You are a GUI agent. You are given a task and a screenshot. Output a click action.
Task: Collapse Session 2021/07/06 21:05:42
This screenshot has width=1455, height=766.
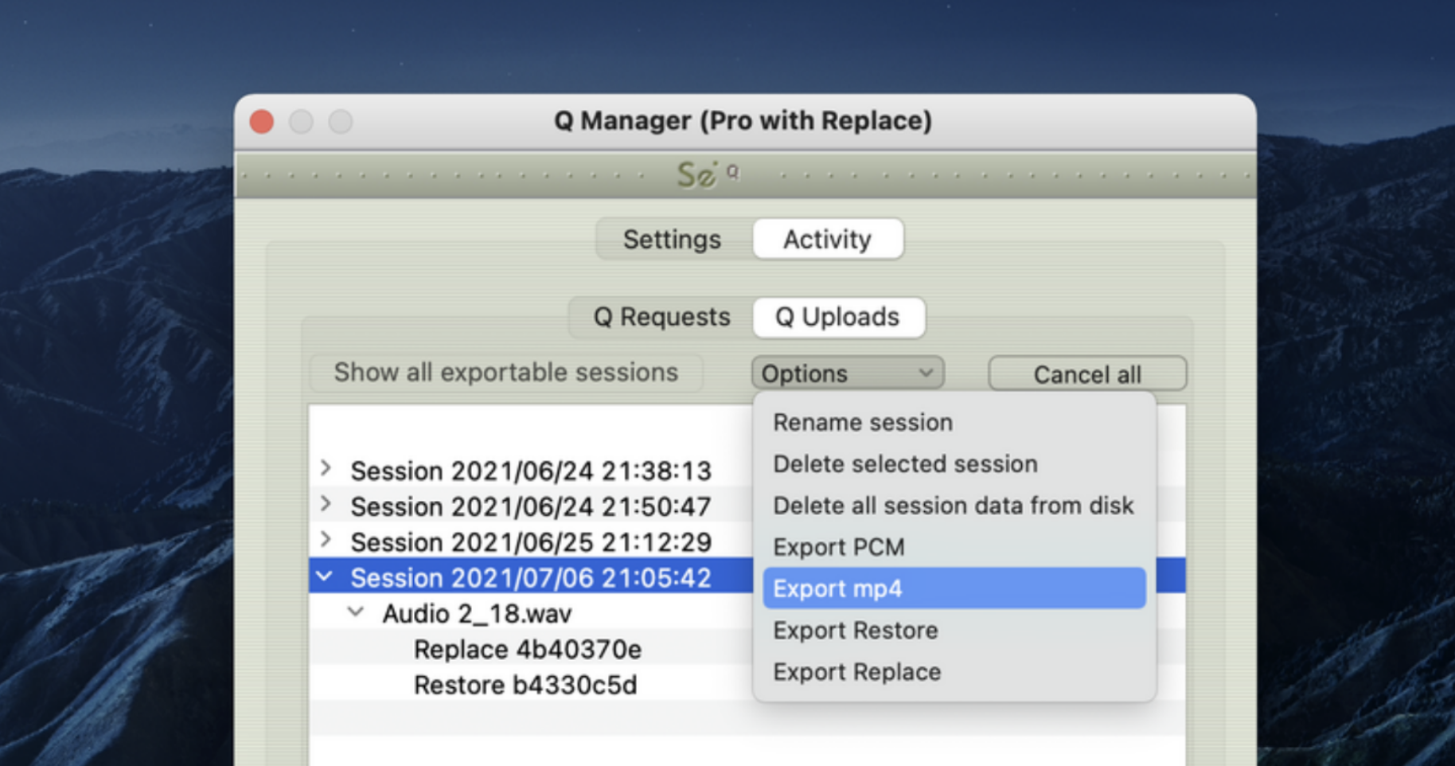click(x=325, y=576)
